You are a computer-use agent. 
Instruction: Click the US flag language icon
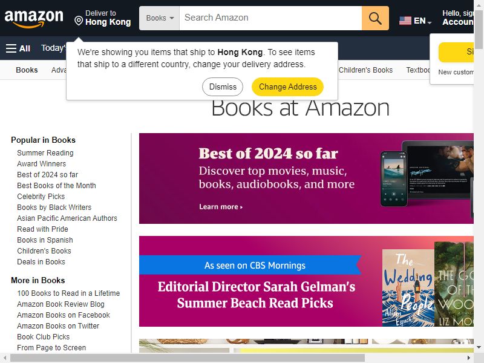click(405, 21)
